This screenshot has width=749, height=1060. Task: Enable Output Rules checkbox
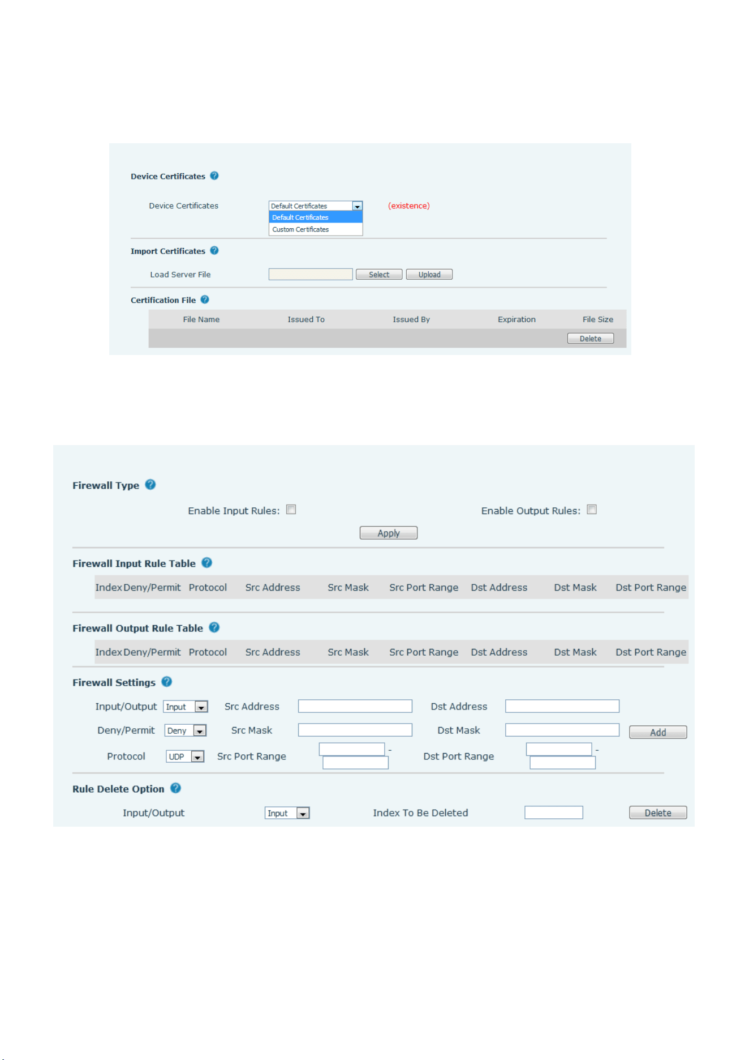[592, 510]
